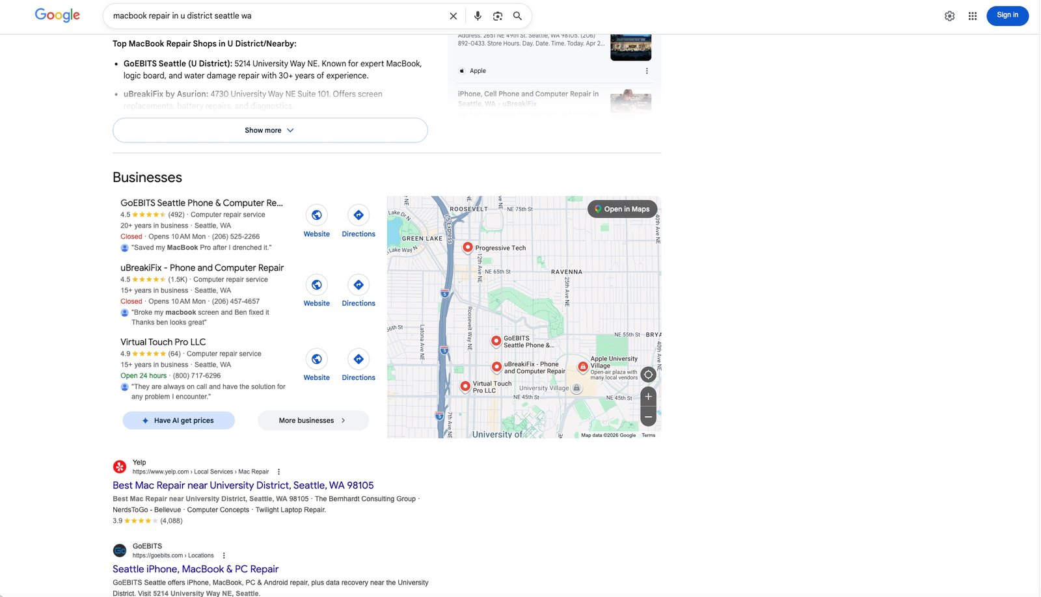The image size is (1041, 597).
Task: Click the Yelp favicon
Action: tap(120, 466)
